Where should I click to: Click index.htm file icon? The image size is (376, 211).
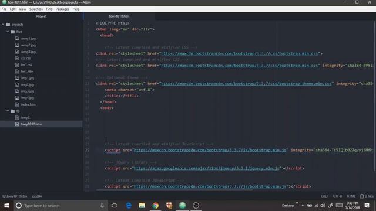coord(17,104)
